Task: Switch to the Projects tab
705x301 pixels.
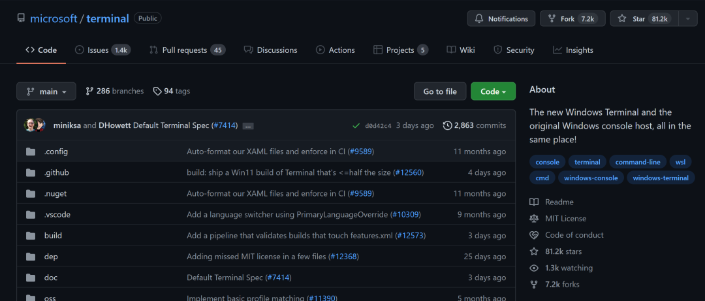Action: click(x=401, y=50)
